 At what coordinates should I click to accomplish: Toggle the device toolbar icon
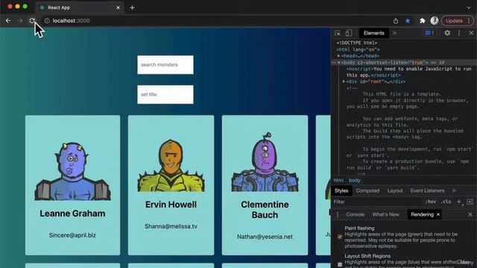349,33
